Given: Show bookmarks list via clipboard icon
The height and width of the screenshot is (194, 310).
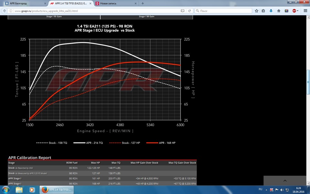Looking at the screenshot, I should (x=263, y=11).
